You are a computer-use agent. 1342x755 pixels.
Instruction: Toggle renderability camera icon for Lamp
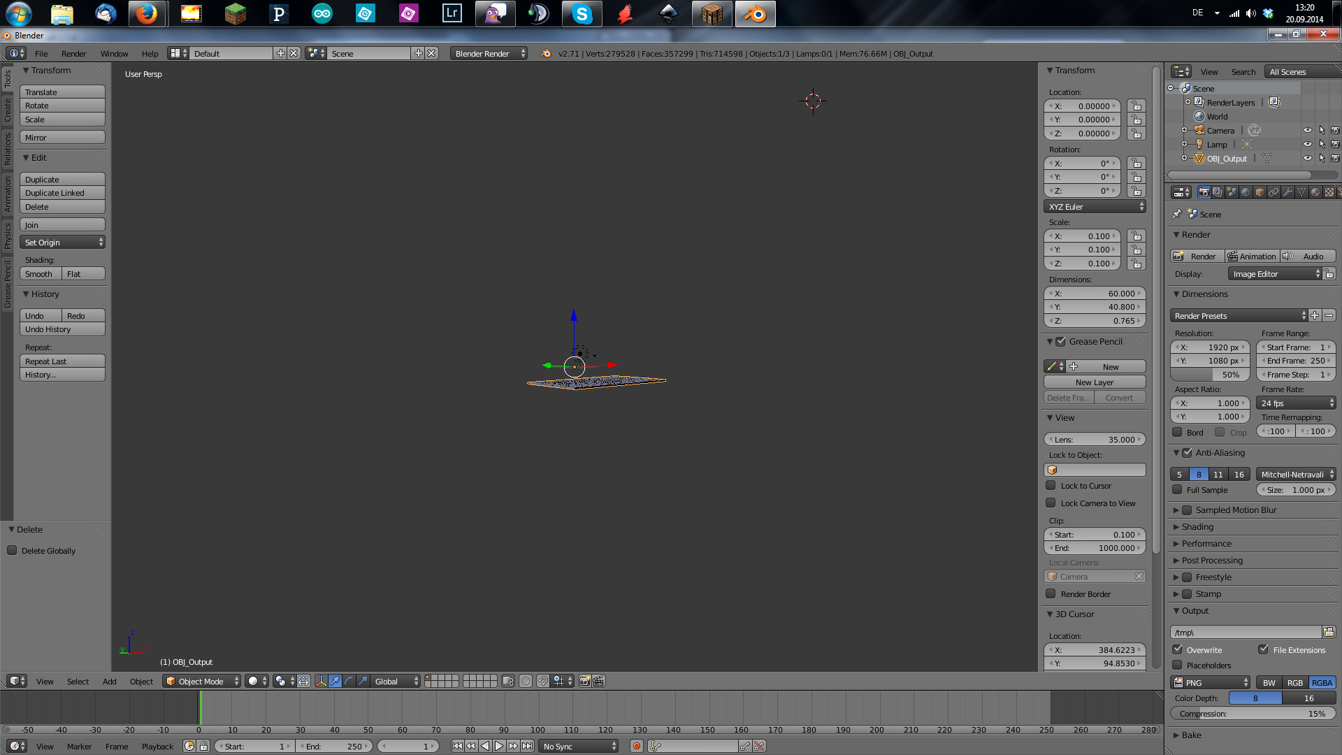click(1335, 144)
